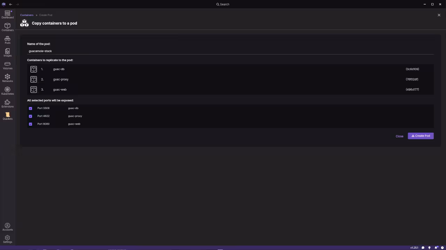Screen dimensions: 446x250
Task: Open Accounts from the sidebar
Action: (7, 227)
